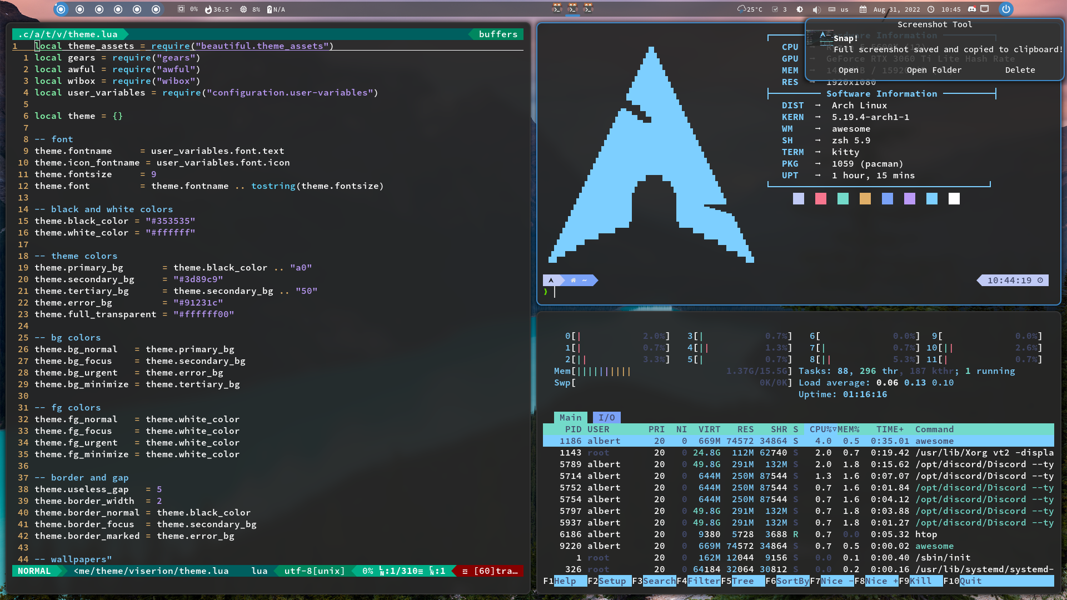The image size is (1067, 600).
Task: Click the flame temperature icon
Action: click(208, 9)
